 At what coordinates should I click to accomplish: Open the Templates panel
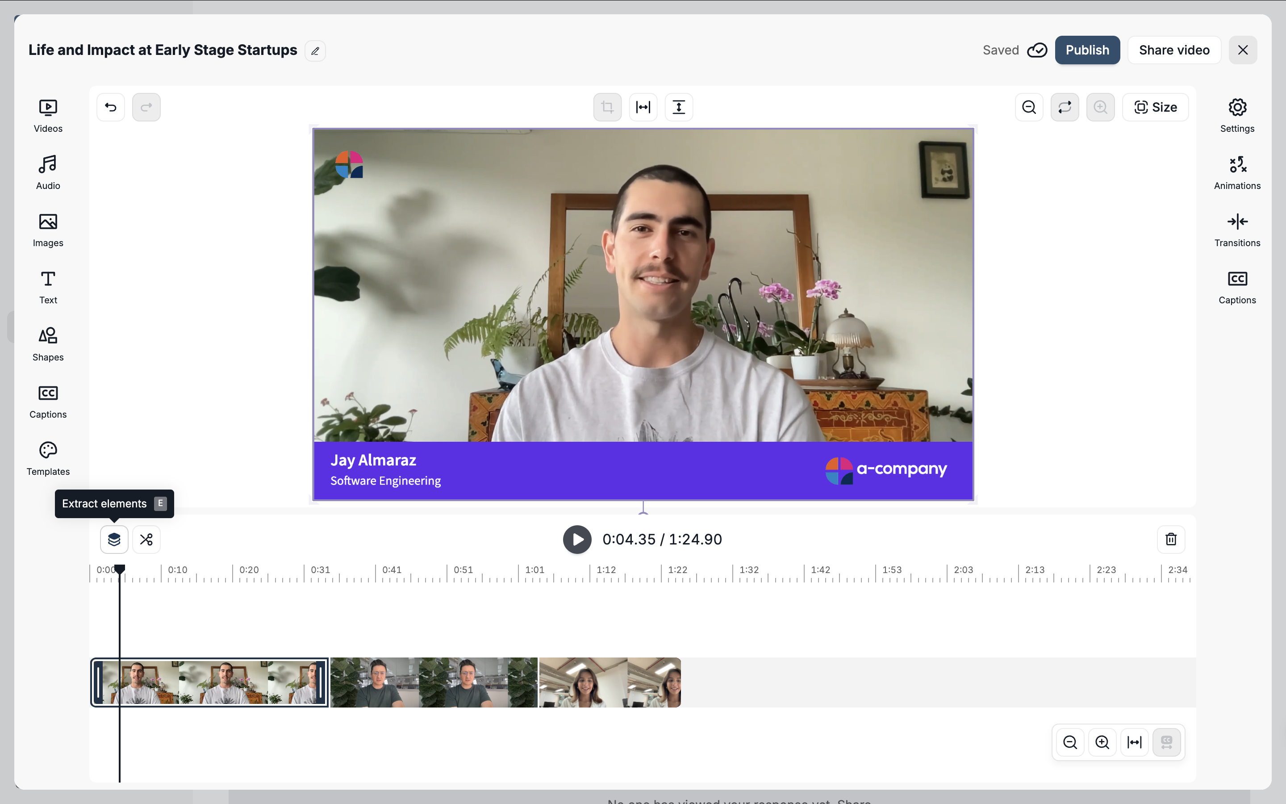coord(48,458)
